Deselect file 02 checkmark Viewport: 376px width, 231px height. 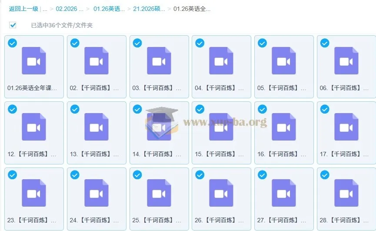[75, 43]
